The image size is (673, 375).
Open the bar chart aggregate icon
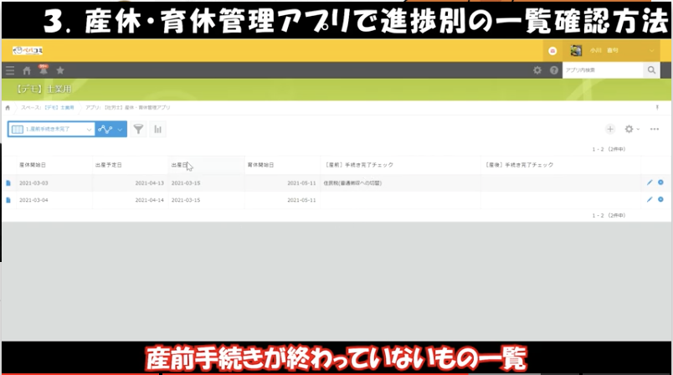pyautogui.click(x=157, y=129)
